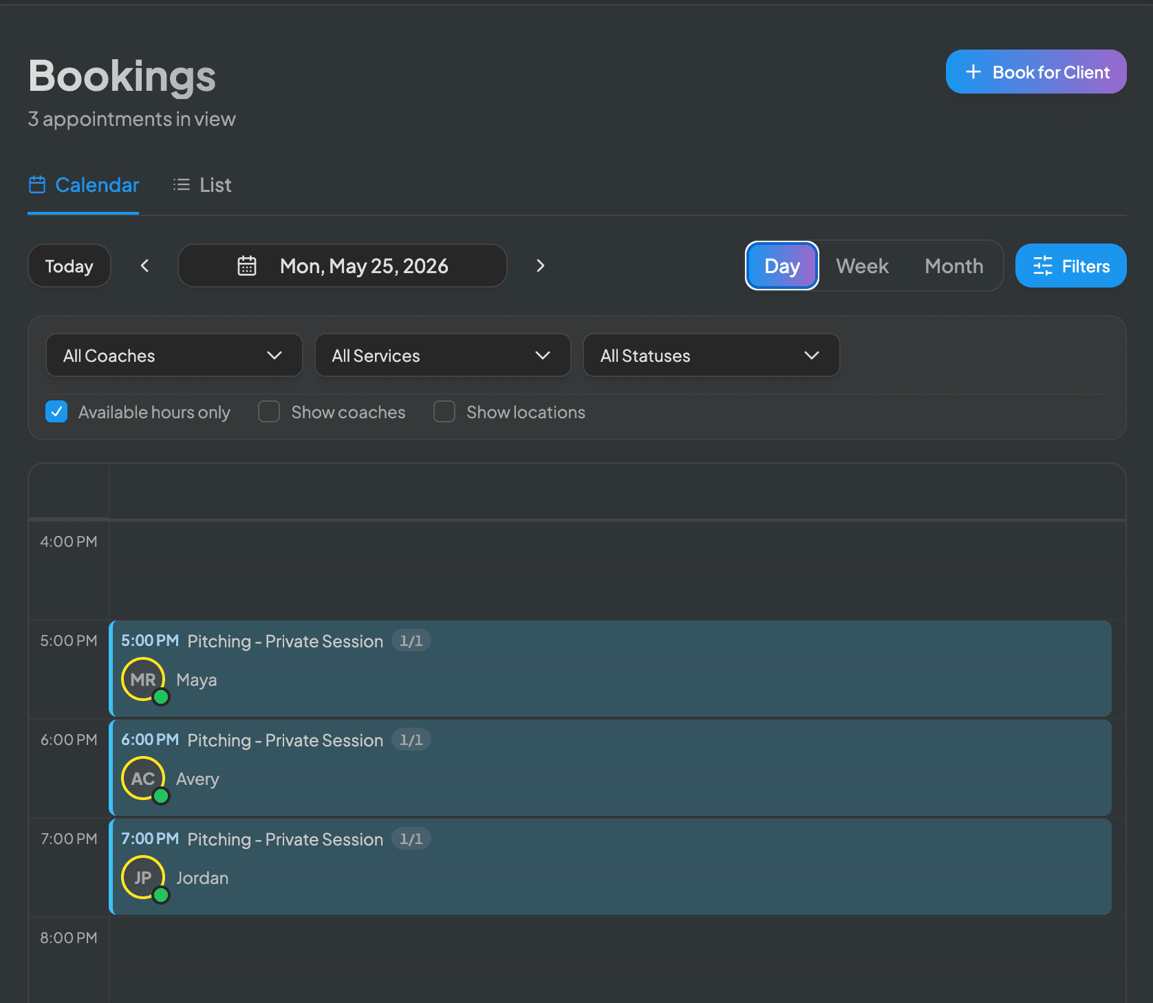Click the 1/1 badge on 6:00 PM session
The width and height of the screenshot is (1153, 1003).
click(x=411, y=740)
